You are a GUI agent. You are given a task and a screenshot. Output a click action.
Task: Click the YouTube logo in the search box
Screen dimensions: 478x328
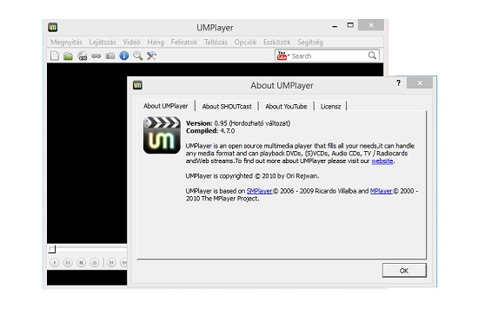click(282, 56)
